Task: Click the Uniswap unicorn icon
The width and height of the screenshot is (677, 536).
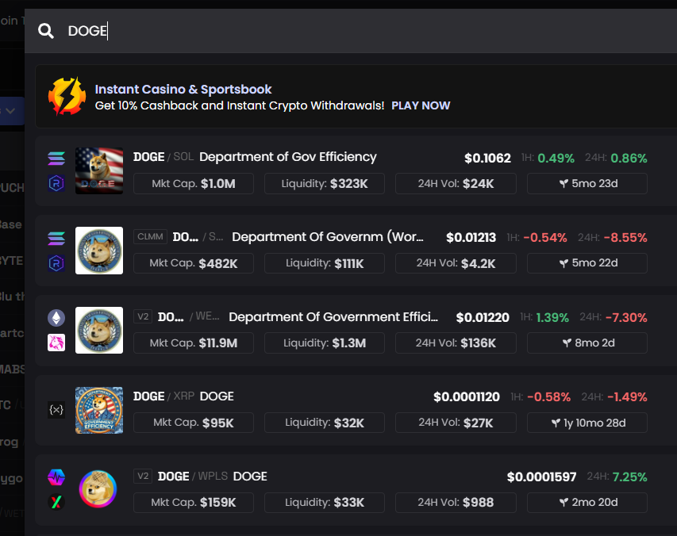Action: pos(56,343)
